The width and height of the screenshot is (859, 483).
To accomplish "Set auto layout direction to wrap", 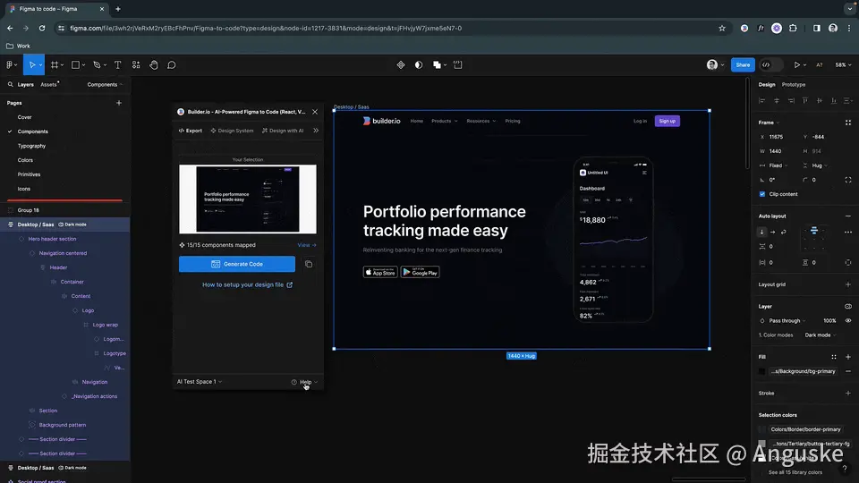I will [x=784, y=232].
